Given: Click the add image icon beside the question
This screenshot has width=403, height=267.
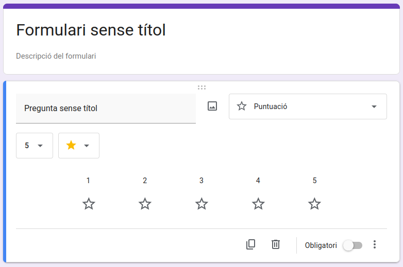Looking at the screenshot, I should click(212, 106).
